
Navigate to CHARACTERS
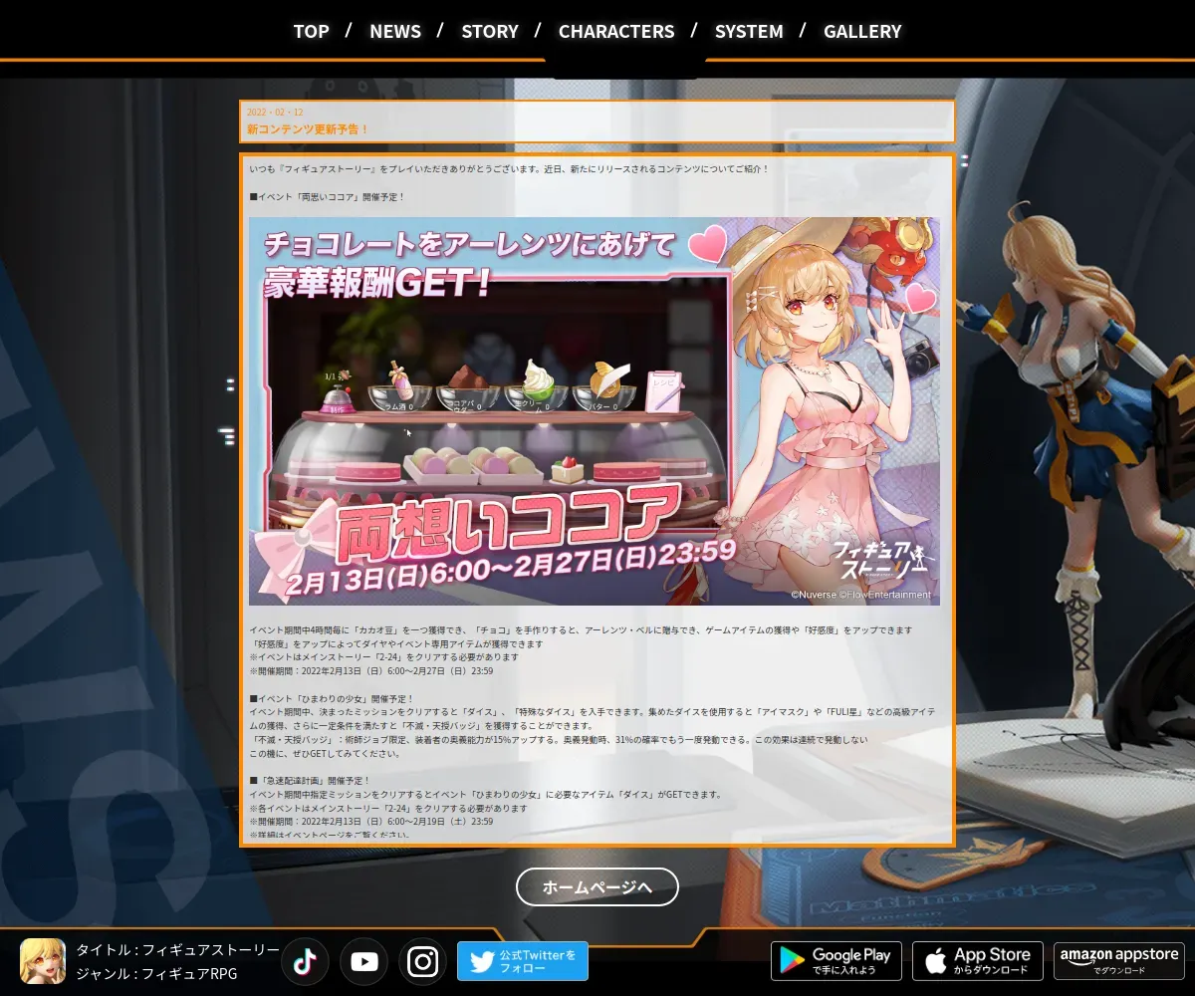tap(616, 31)
